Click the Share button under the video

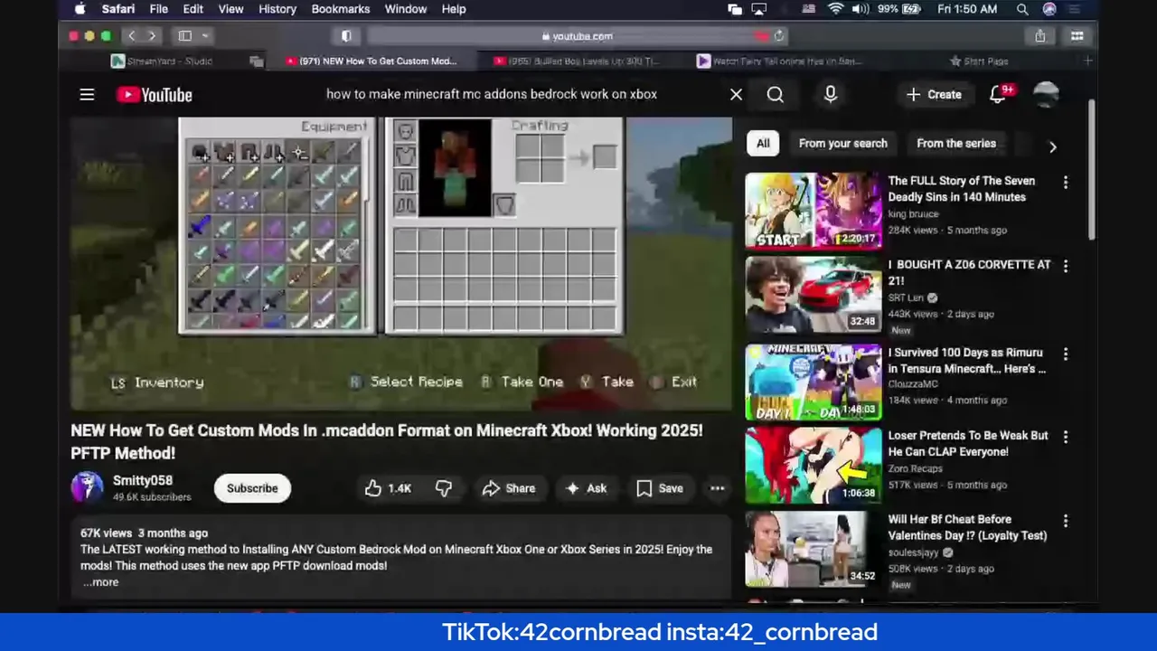509,488
